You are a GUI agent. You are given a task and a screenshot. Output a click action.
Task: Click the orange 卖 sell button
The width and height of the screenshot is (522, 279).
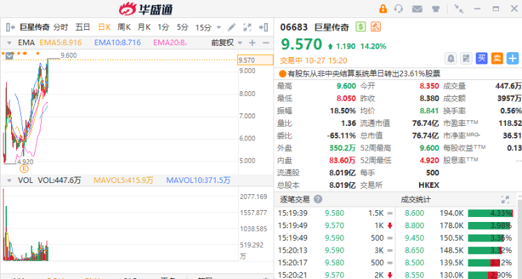pos(497,58)
